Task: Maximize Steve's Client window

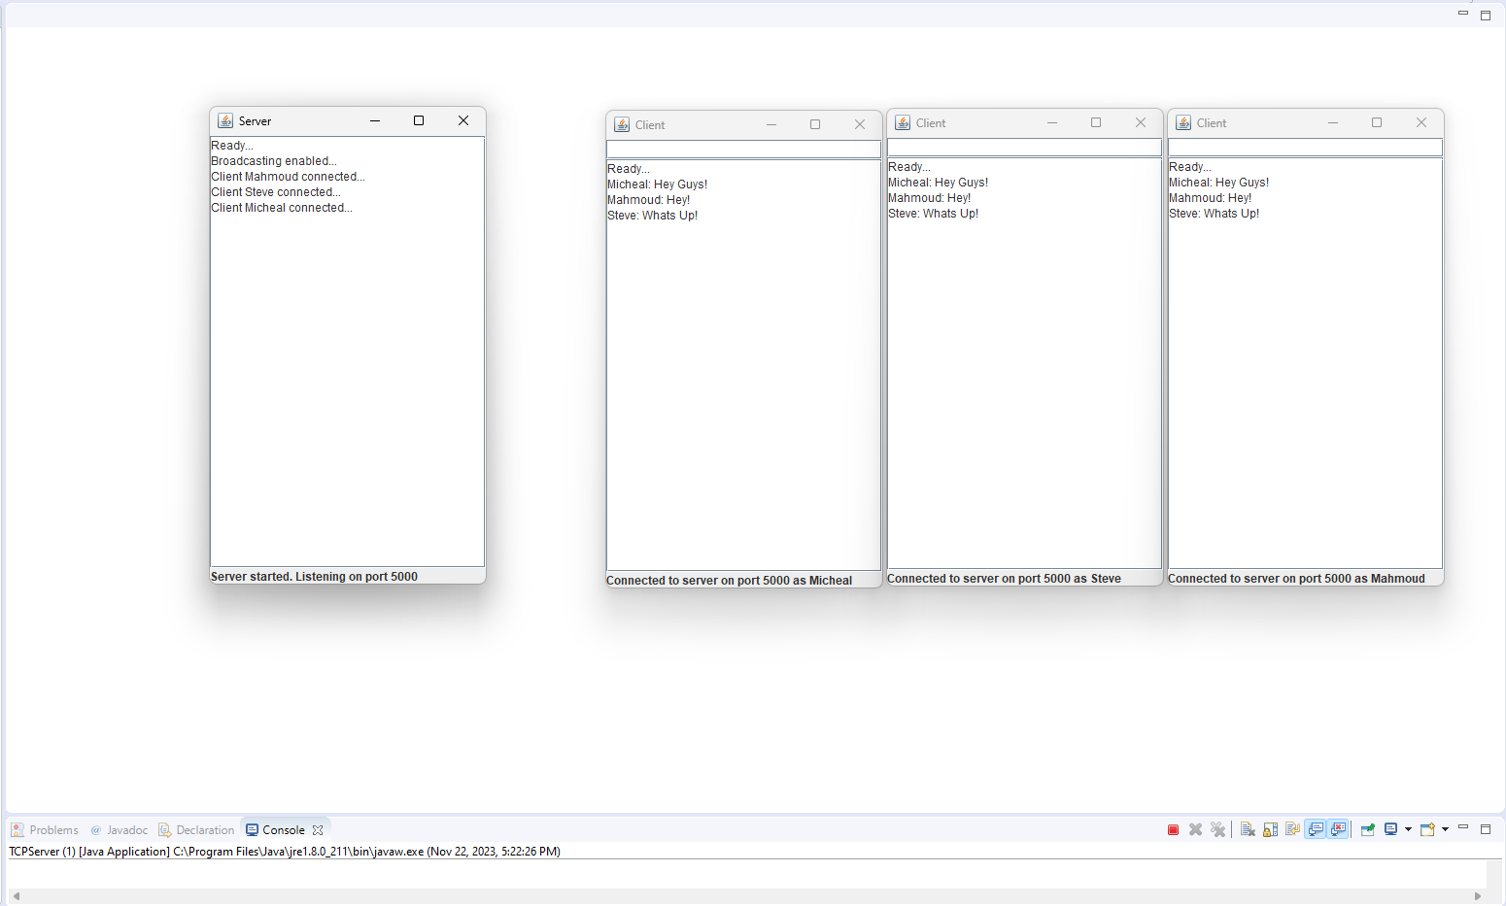Action: [x=1096, y=122]
